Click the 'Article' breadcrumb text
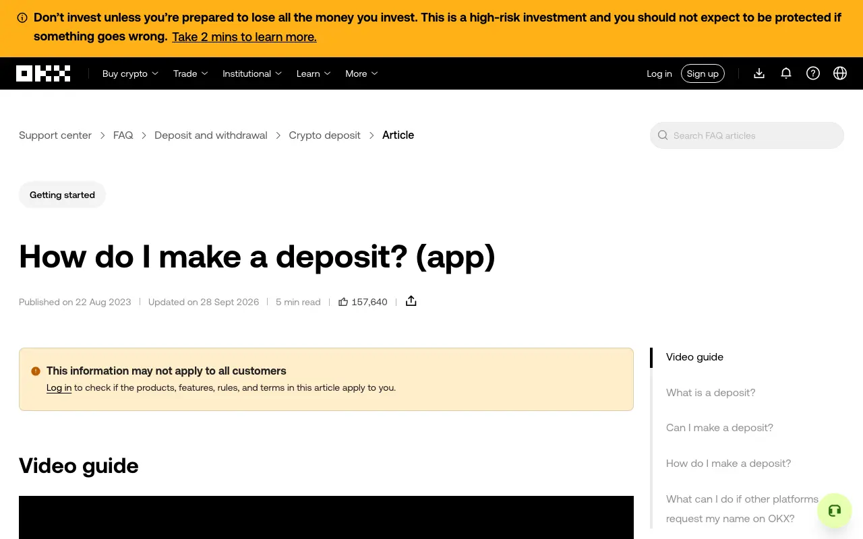The width and height of the screenshot is (863, 539). click(398, 135)
